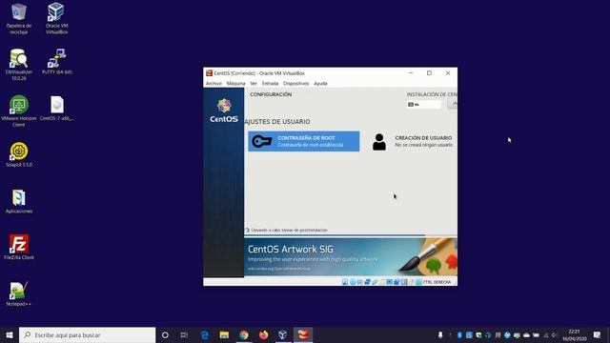Click 'CTRL DERECHA' host key text
Viewport: 610px width, 343px height.
click(x=437, y=282)
